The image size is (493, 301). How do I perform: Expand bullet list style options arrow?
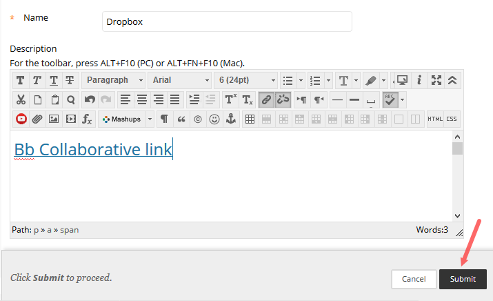click(x=301, y=80)
